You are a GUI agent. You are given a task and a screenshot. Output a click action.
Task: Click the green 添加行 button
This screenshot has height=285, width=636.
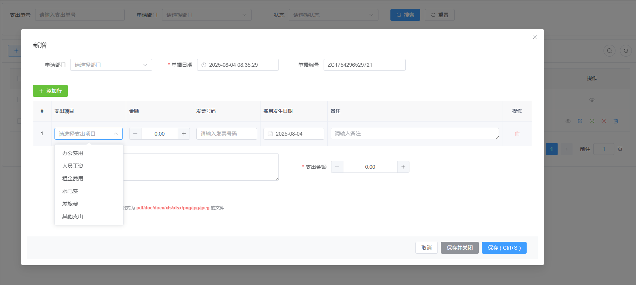(x=50, y=91)
